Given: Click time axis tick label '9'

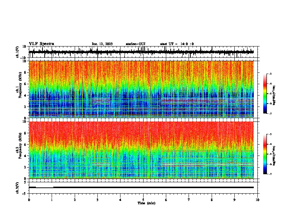Looking at the screenshot, I should (x=234, y=200).
